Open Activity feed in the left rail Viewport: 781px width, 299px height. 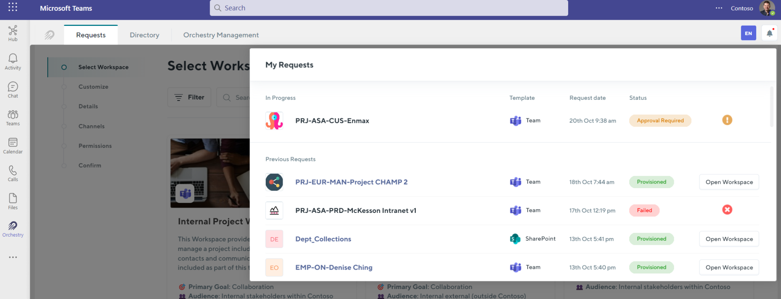coord(13,62)
